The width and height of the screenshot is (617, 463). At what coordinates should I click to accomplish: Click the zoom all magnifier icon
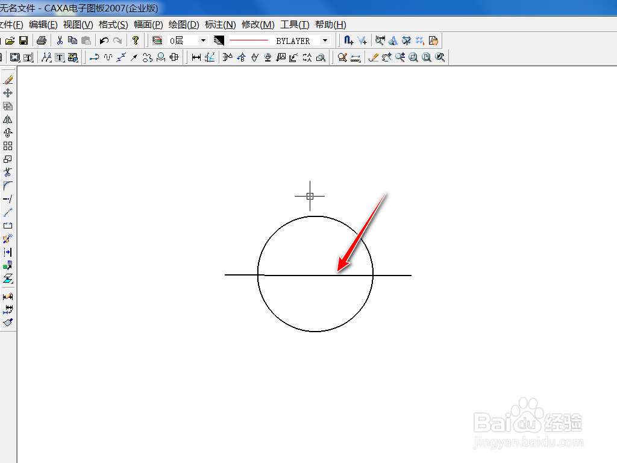pyautogui.click(x=427, y=57)
